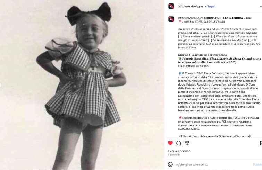The image size is (262, 170).
Task: Click the header istitutostoricoisgrec profile avatar
Action: 171,6
